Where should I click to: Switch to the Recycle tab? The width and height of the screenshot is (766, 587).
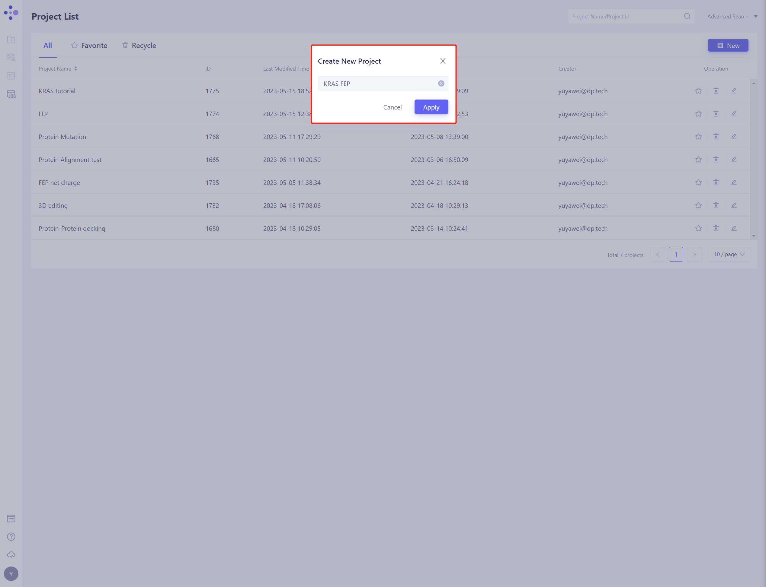pyautogui.click(x=139, y=46)
